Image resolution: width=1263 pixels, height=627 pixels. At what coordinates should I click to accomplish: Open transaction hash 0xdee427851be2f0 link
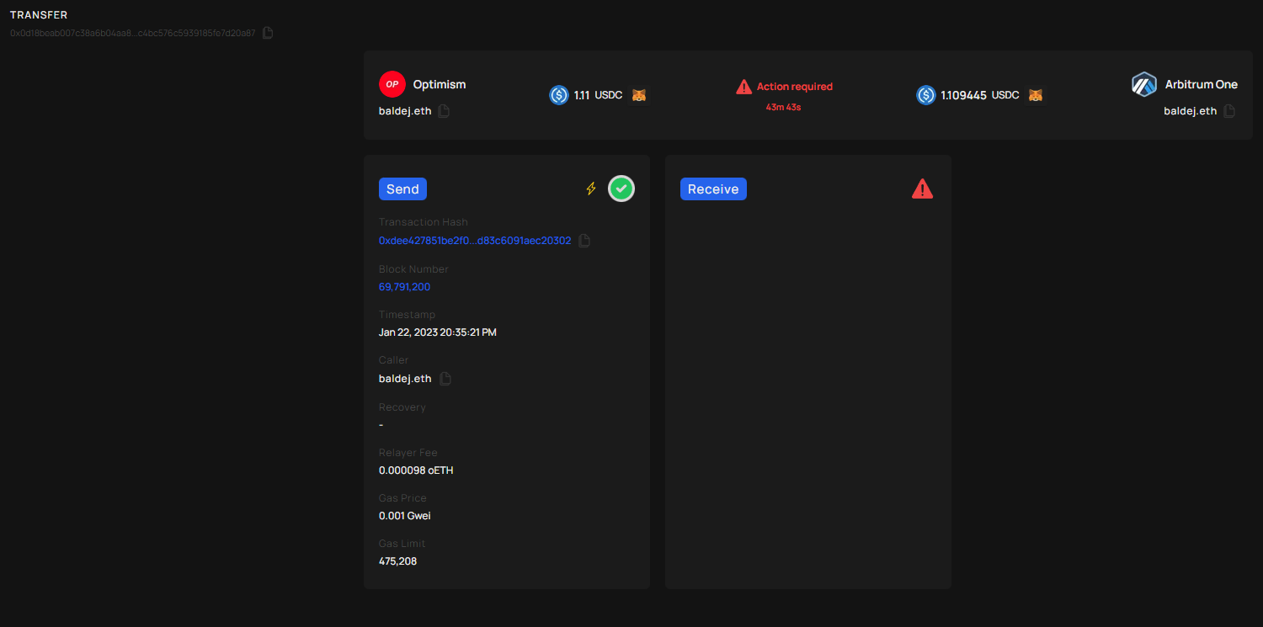coord(476,240)
